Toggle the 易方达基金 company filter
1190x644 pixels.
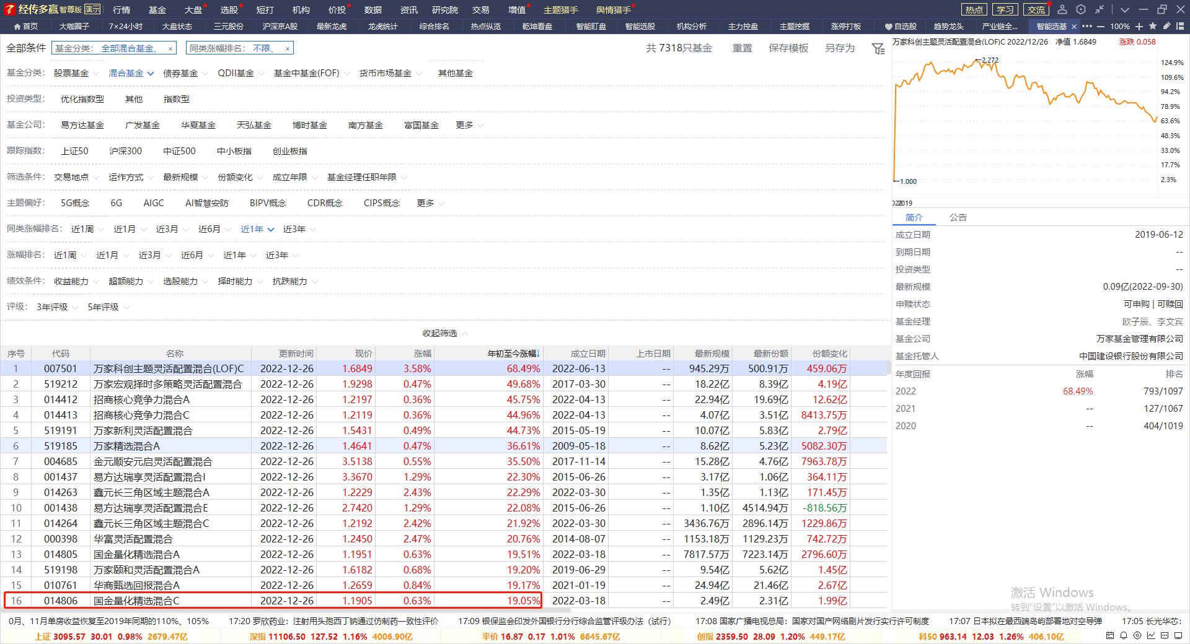(82, 125)
